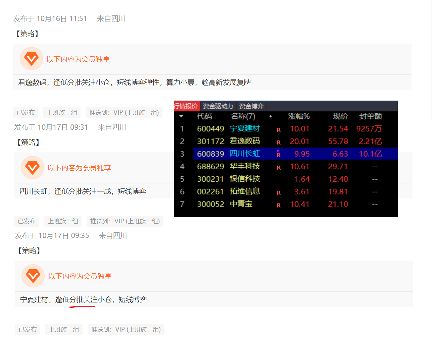Click the 上班族一组 tag under the 宁夏建材 post

coord(64,330)
